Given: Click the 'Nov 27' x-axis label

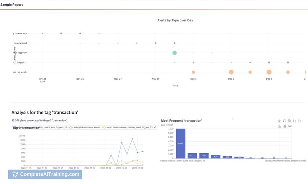Looking at the screenshot, I should point(118,79).
